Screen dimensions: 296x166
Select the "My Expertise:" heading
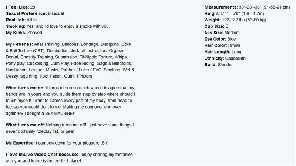click(20, 143)
